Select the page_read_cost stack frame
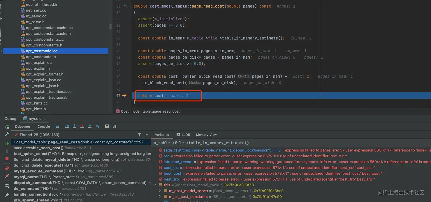This screenshot has height=202, width=431. pyautogui.click(x=81, y=142)
